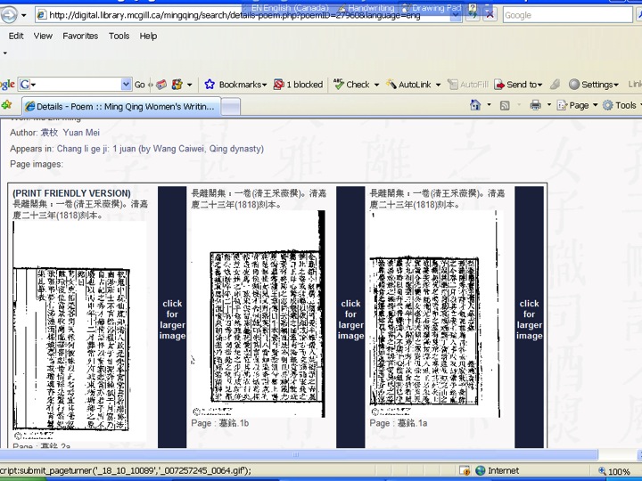Open the Tools menu in menu bar
The height and width of the screenshot is (481, 642).
(x=119, y=36)
